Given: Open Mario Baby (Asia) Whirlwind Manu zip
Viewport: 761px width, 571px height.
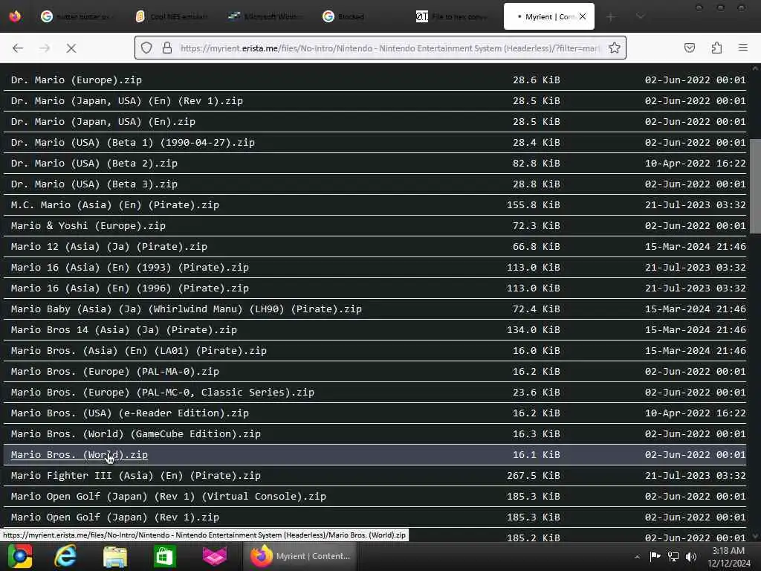Looking at the screenshot, I should tap(187, 309).
